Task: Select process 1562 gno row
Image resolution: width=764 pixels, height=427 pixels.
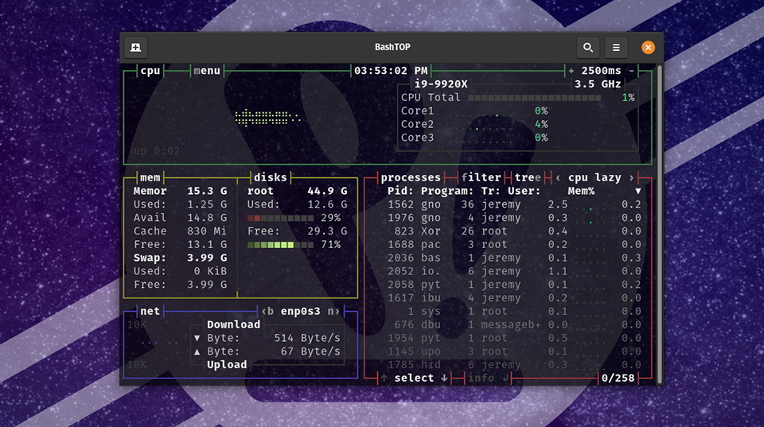Action: coord(514,204)
